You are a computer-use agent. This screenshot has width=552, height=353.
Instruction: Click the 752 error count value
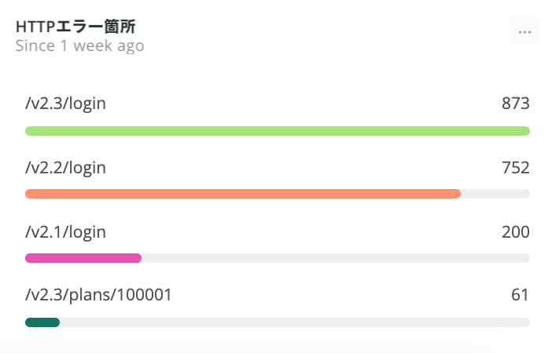515,167
